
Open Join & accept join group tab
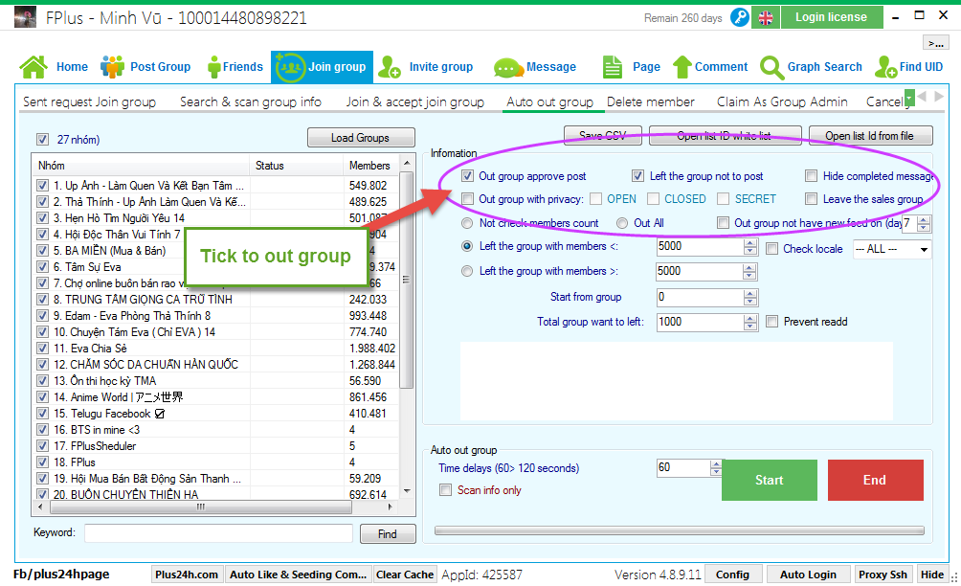[414, 101]
